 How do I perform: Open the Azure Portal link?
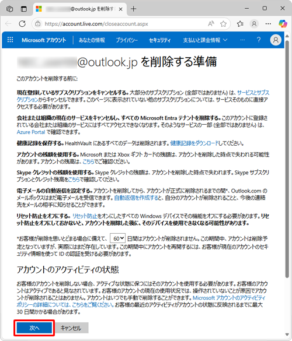click(31, 132)
